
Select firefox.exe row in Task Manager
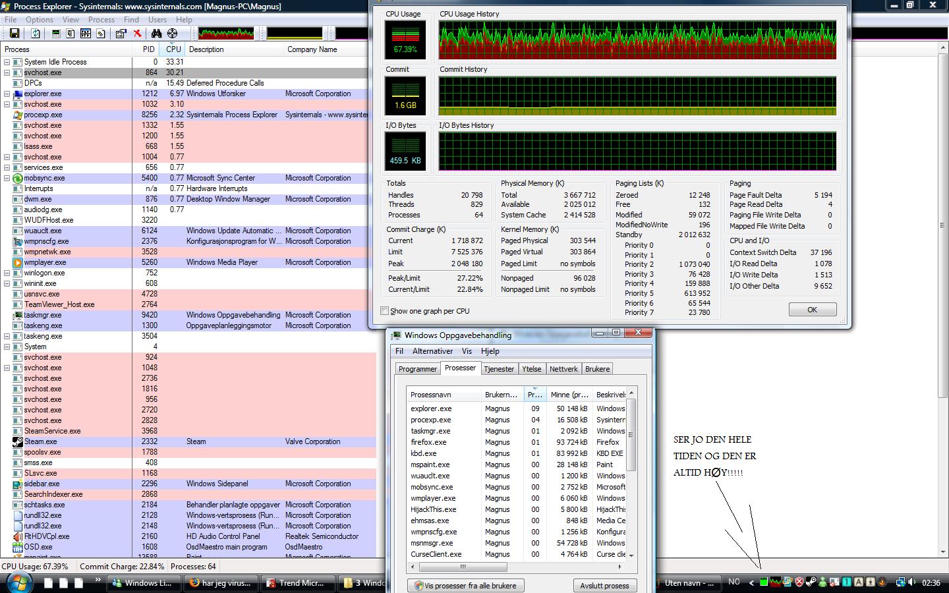coord(516,442)
